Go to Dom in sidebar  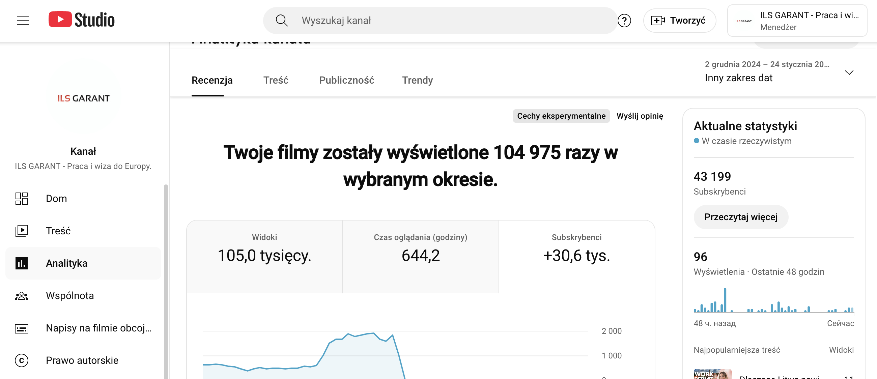(x=83, y=198)
